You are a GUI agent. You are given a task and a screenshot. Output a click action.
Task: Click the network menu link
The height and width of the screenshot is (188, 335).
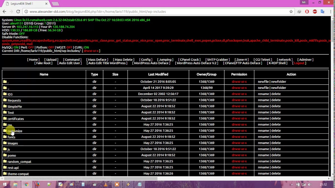[285, 60]
